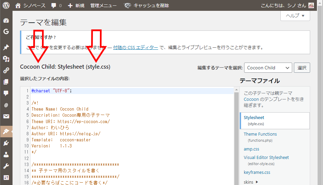
Task: Open Plugins via the plug icon
Action: point(6,143)
